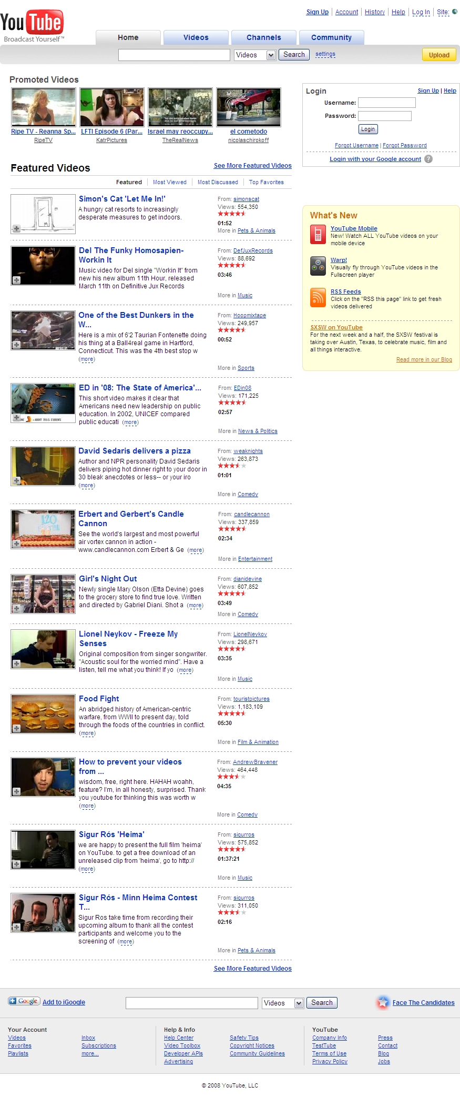
Task: Click See More Featured Videos at top
Action: [x=253, y=166]
